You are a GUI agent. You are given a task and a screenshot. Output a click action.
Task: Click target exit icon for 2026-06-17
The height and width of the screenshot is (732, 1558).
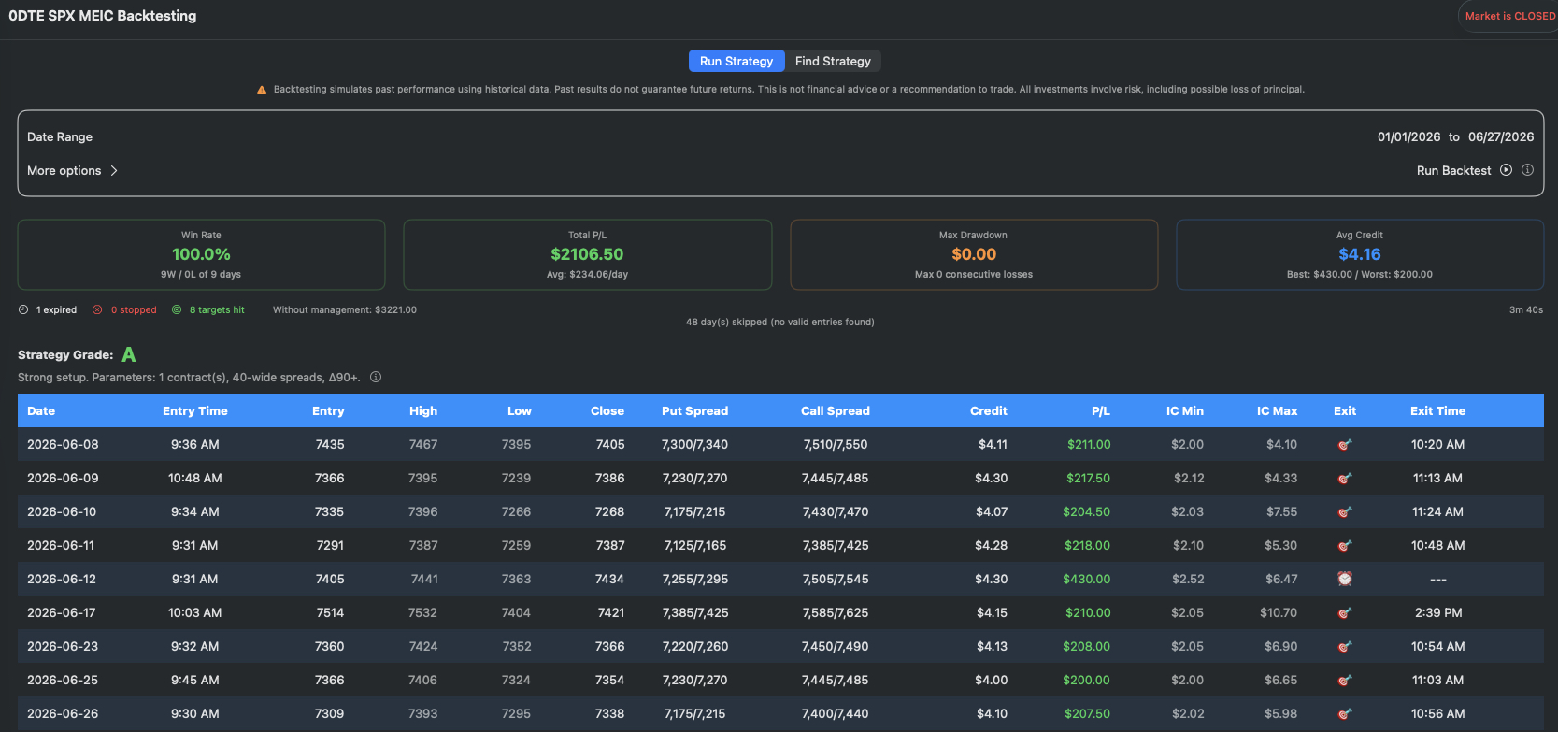pyautogui.click(x=1344, y=613)
